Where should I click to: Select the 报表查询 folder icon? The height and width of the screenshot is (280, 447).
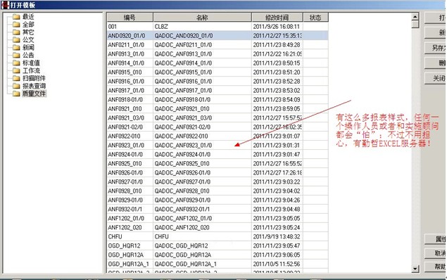pos(16,86)
